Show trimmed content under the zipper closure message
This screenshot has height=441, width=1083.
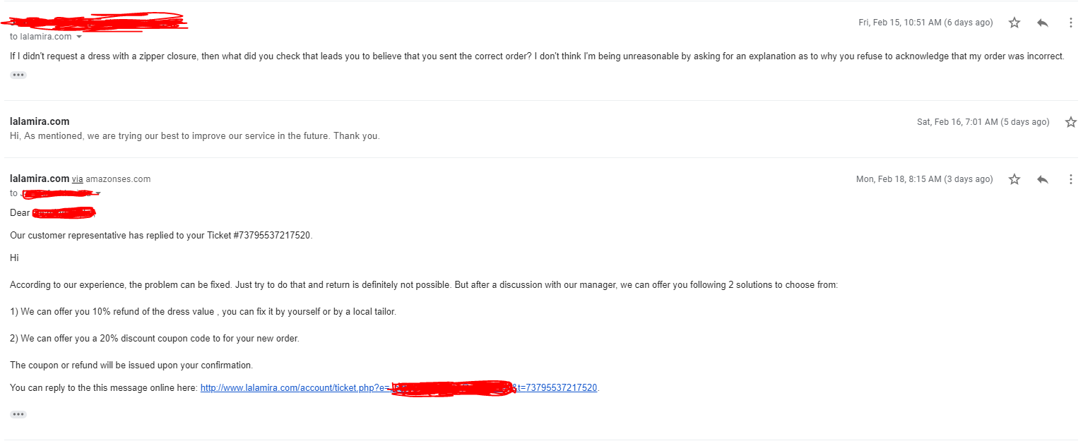(18, 75)
